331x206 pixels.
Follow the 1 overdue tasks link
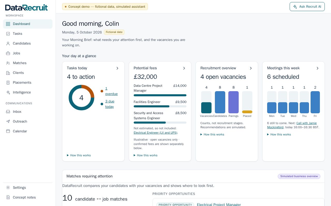111,91
